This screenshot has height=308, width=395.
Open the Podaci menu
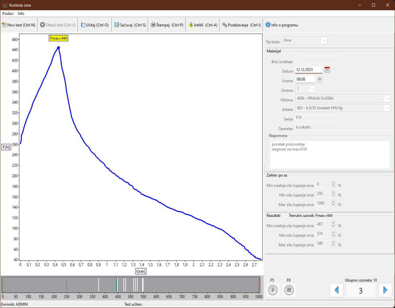pyautogui.click(x=8, y=13)
